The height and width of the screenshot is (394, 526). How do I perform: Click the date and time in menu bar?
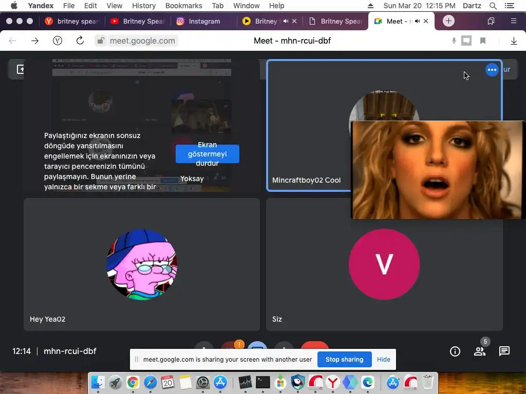coord(419,6)
